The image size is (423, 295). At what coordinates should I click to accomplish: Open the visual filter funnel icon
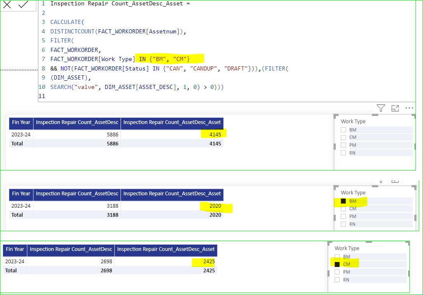click(x=380, y=108)
